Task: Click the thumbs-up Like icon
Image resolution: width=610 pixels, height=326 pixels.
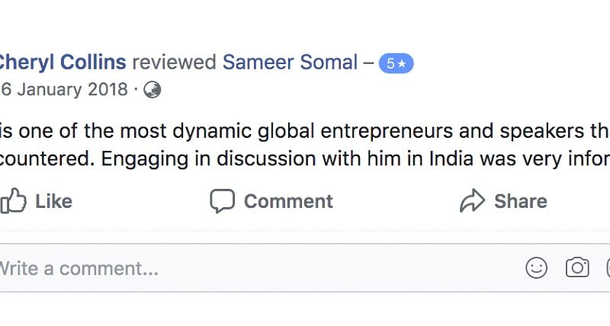Action: [13, 201]
